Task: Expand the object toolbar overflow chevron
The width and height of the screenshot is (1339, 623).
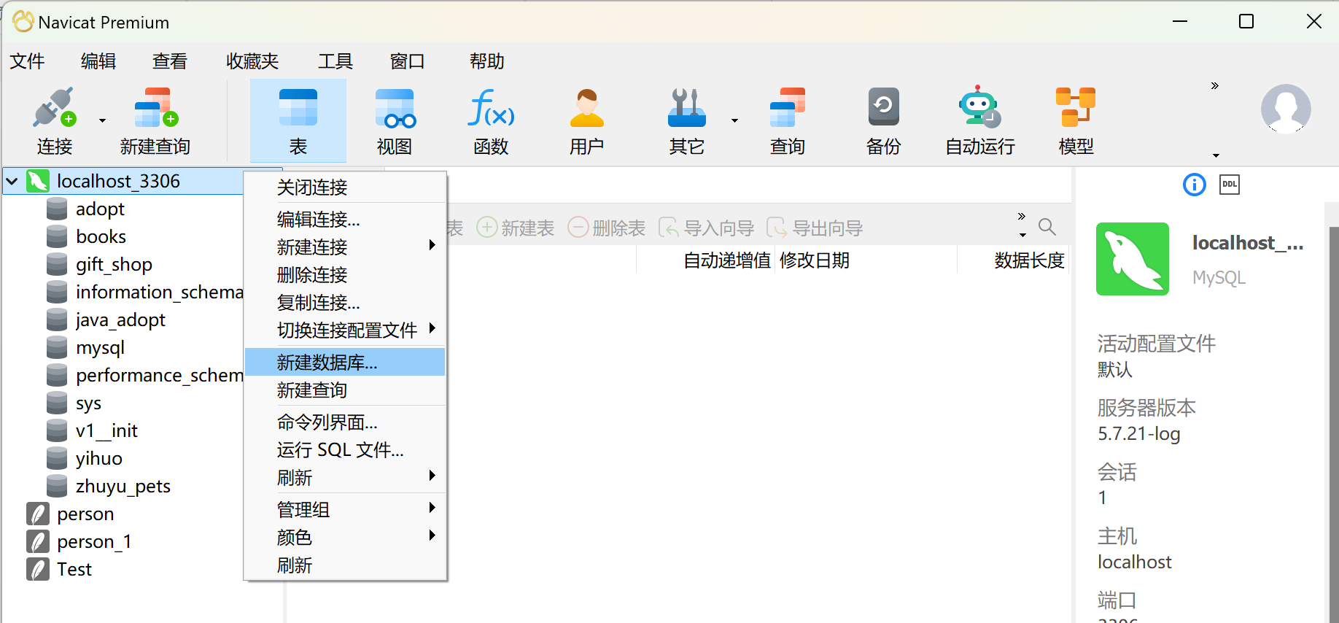Action: [1022, 217]
